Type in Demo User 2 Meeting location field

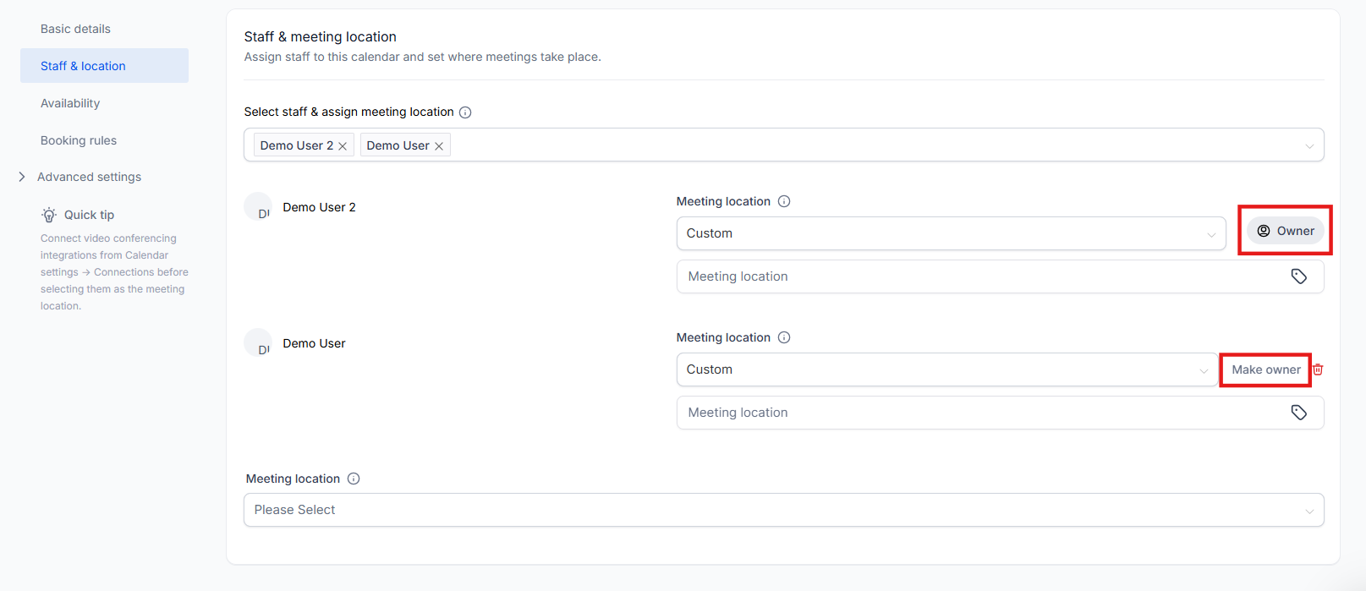pos(981,276)
